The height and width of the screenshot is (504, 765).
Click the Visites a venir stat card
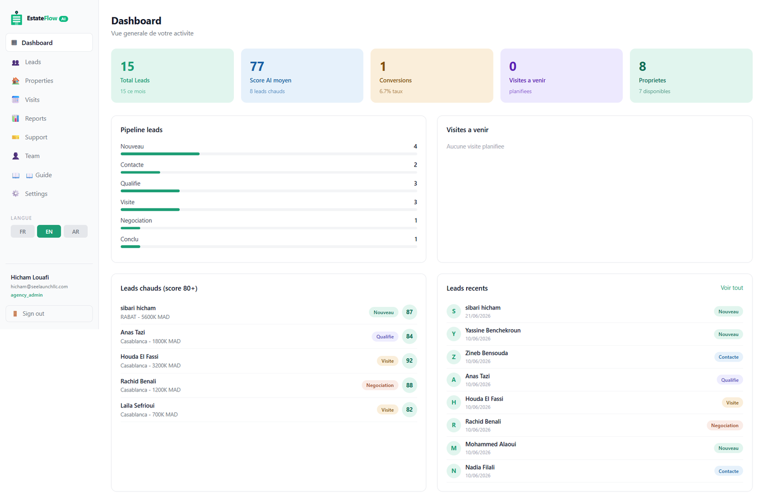click(561, 75)
